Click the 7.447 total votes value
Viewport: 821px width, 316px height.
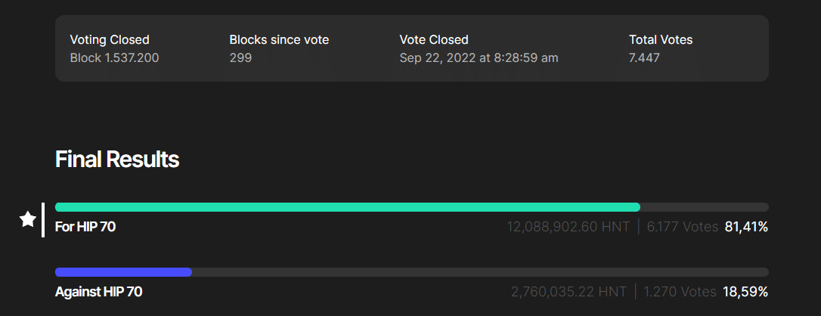[x=644, y=57]
